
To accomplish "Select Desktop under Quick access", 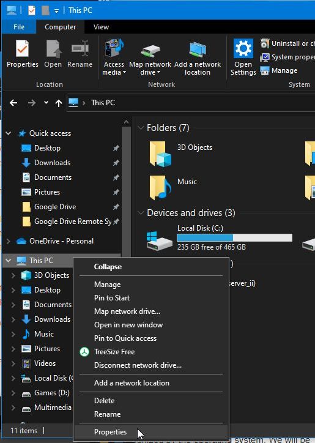I will coord(47,147).
